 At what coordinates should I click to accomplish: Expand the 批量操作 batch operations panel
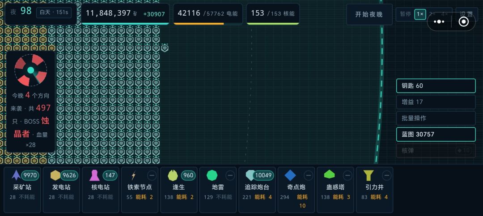[436, 118]
